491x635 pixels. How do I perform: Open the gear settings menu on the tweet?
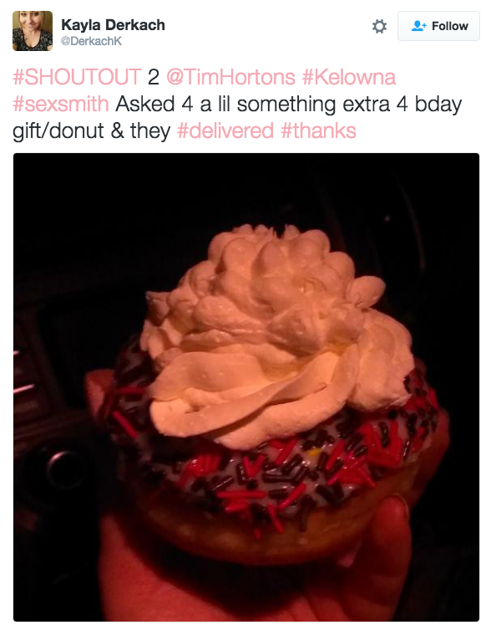click(379, 26)
